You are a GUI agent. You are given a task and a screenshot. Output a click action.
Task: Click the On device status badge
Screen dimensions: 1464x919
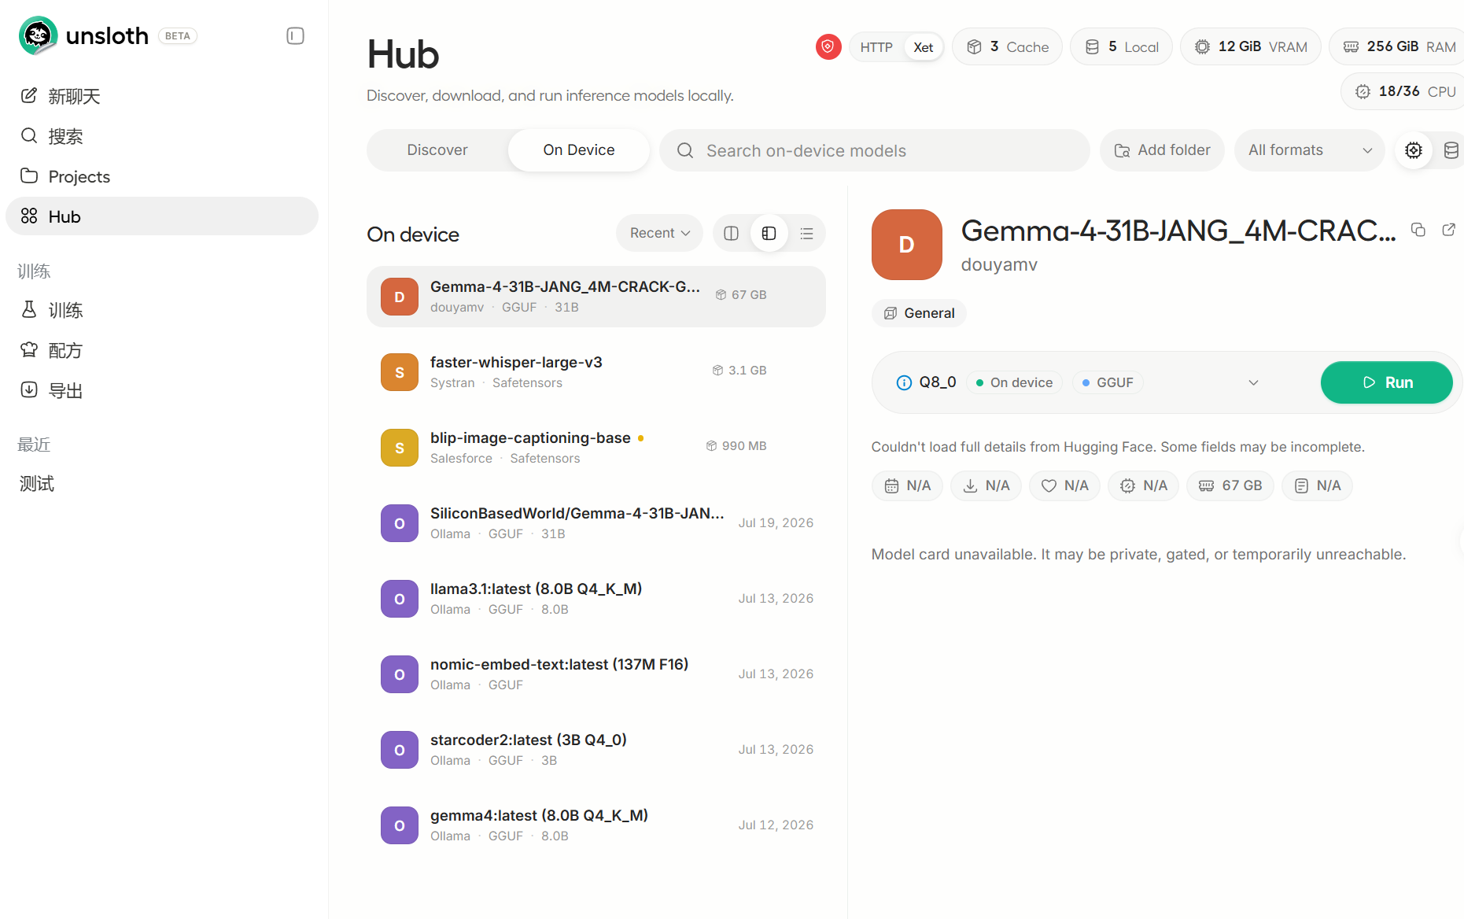[1014, 382]
